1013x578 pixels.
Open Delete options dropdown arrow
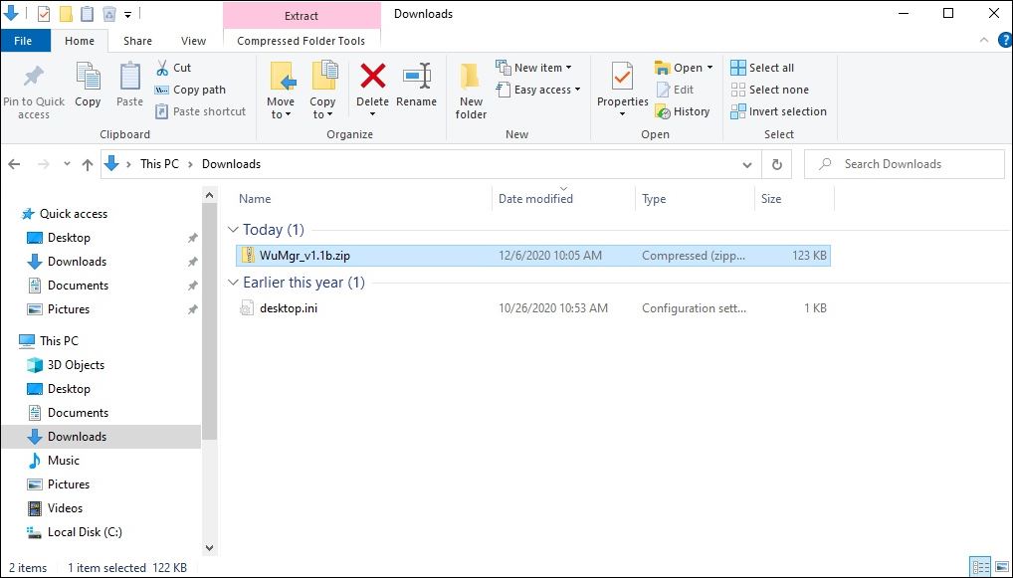tap(373, 115)
